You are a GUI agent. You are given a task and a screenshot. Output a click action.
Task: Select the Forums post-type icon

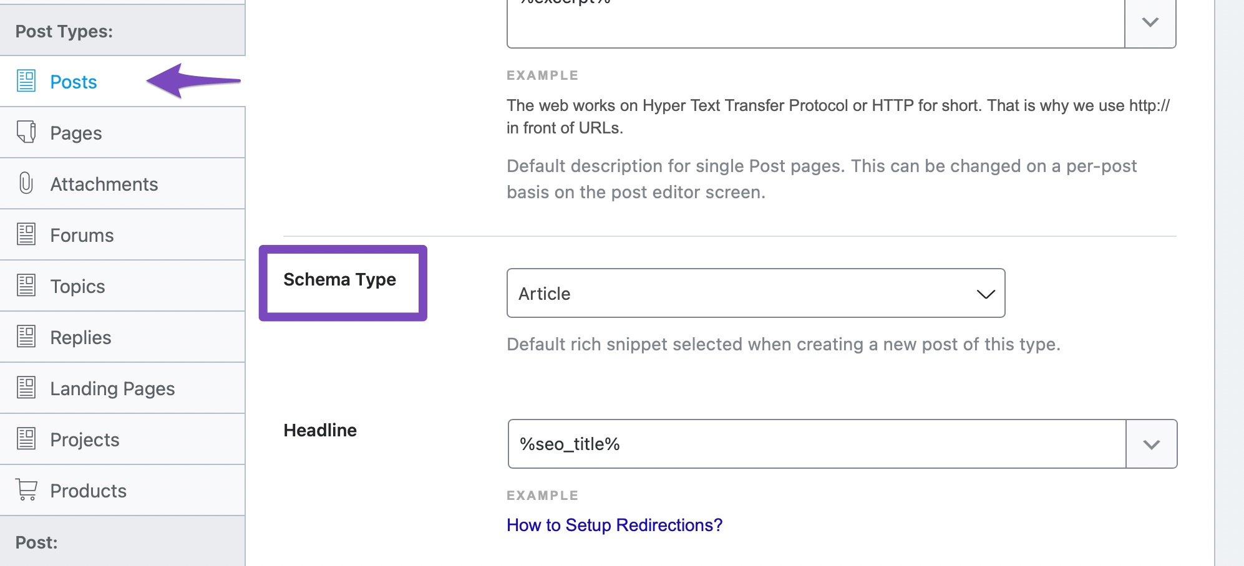(26, 234)
